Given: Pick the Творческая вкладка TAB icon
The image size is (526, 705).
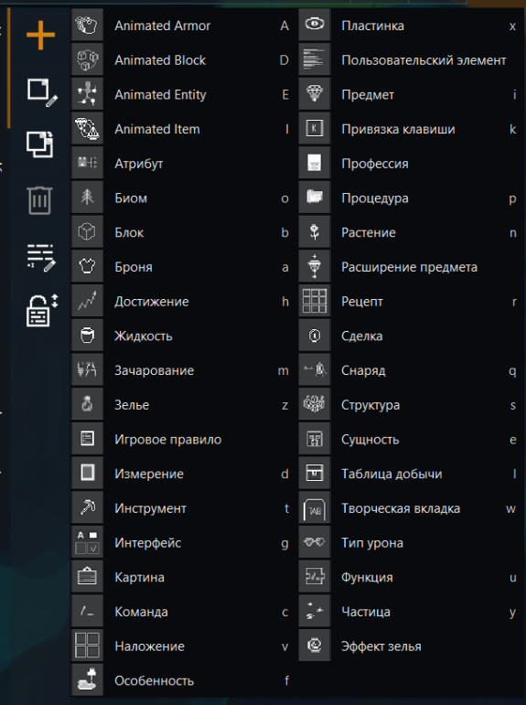Looking at the screenshot, I should pos(314,508).
